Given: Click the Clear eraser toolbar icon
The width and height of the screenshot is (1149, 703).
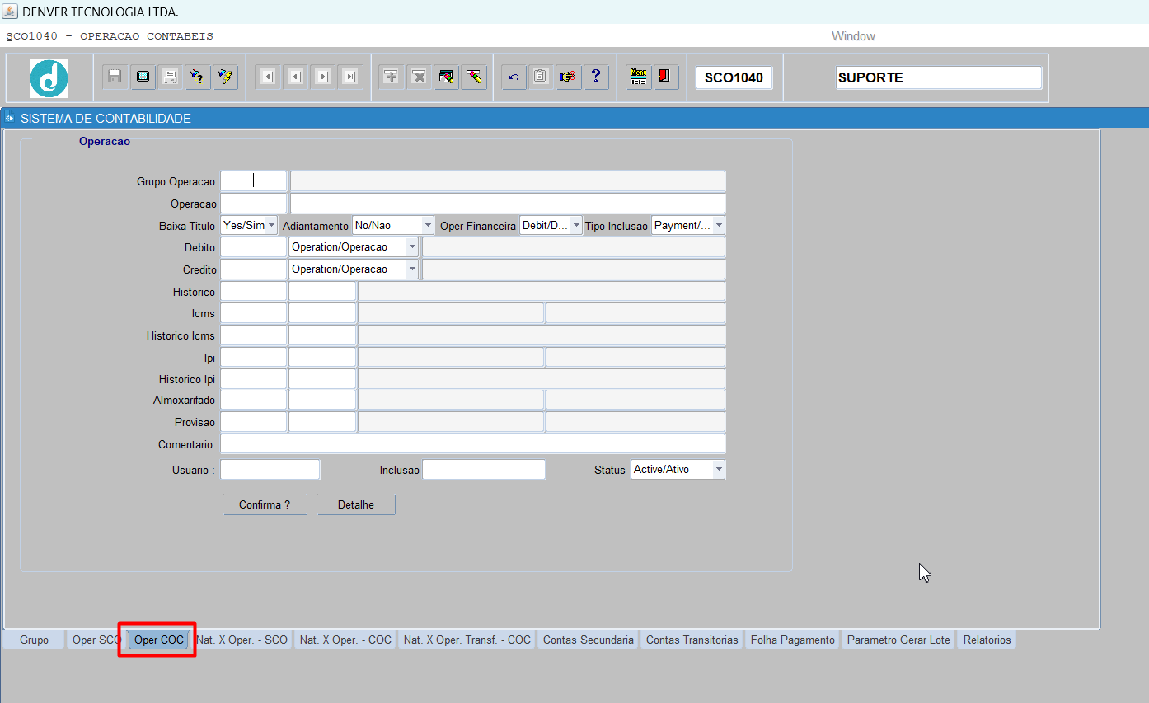Looking at the screenshot, I should pyautogui.click(x=474, y=77).
